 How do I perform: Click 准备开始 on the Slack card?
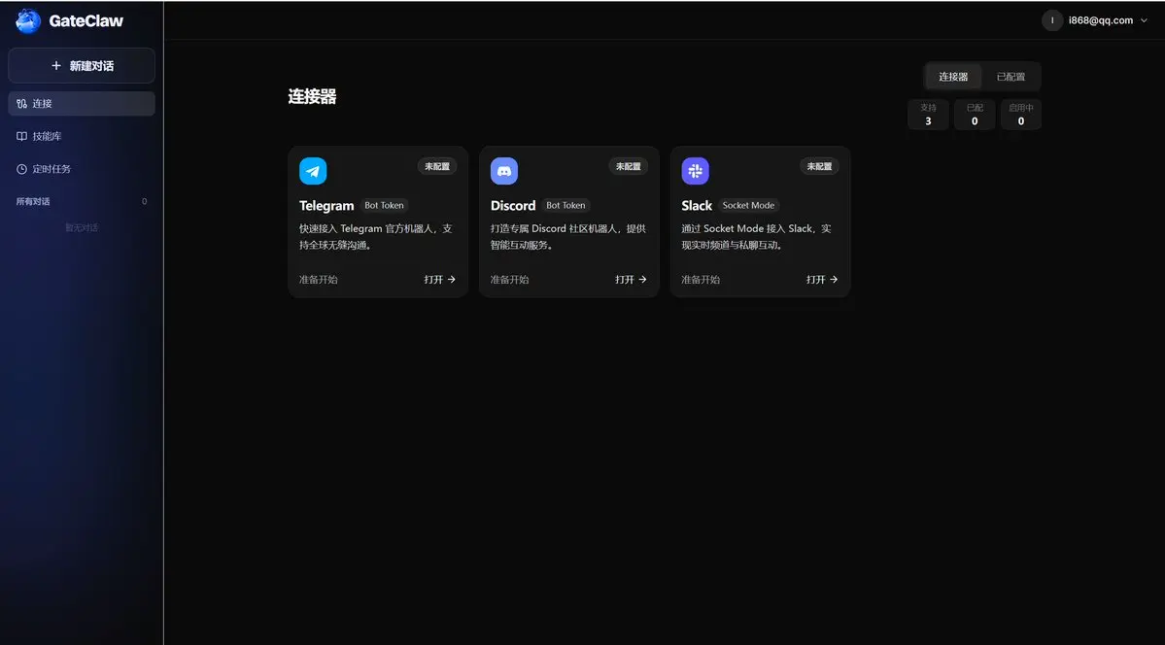[701, 280]
